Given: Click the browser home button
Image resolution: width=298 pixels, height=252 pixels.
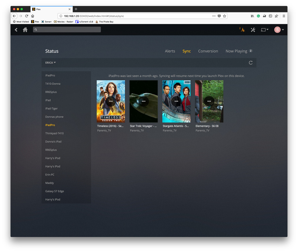Looking at the screenshot, I should (x=33, y=16).
